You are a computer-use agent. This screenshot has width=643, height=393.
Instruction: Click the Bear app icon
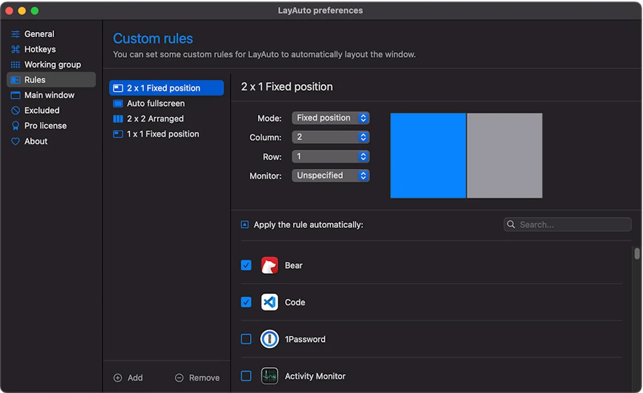[269, 265]
